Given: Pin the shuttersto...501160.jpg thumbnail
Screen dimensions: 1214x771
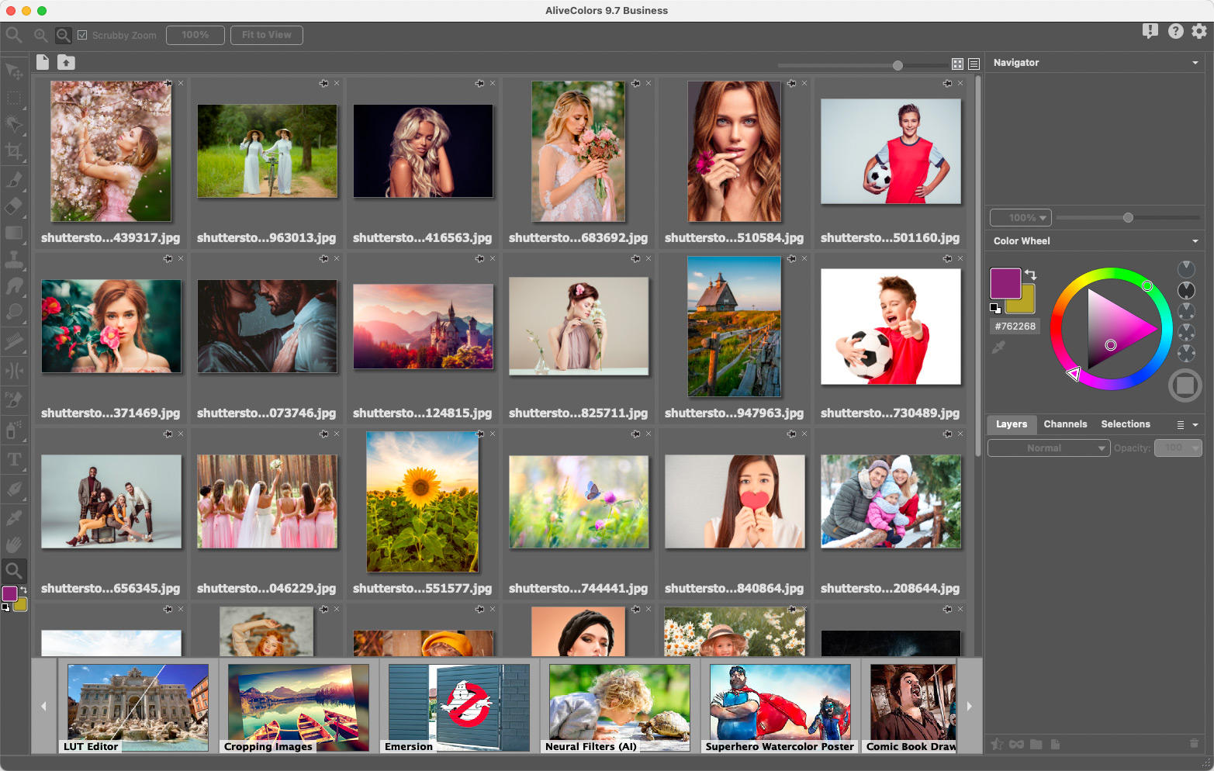Looking at the screenshot, I should 947,83.
